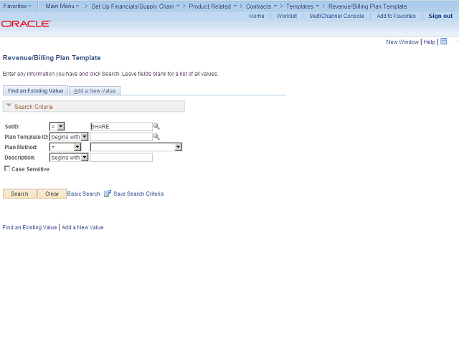Open the Main Menu dropdown

click(x=62, y=6)
